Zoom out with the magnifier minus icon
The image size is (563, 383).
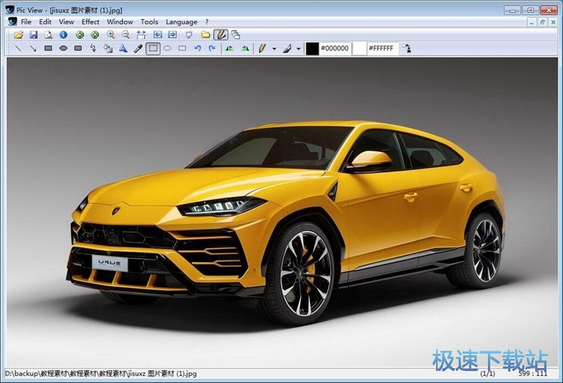[125, 34]
